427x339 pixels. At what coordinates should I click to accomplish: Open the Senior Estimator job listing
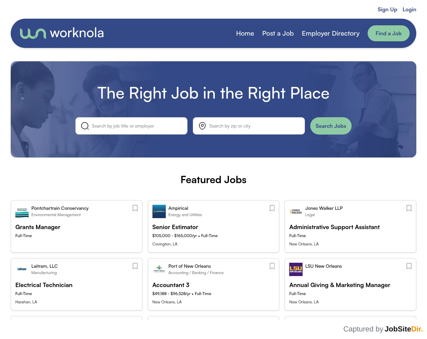coord(175,227)
